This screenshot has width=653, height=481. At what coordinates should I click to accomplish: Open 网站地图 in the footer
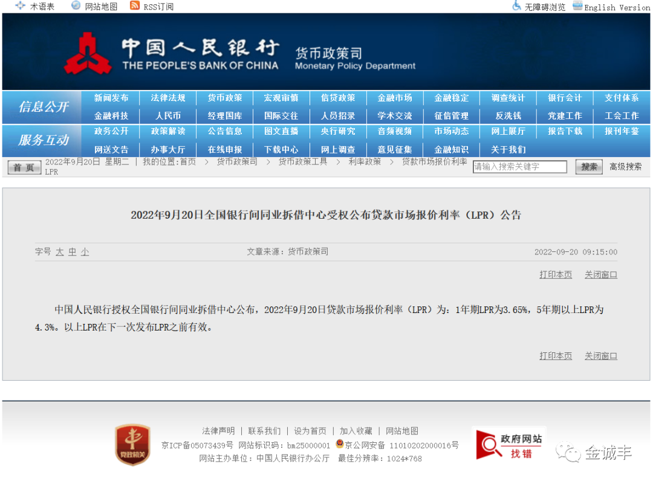click(x=402, y=431)
